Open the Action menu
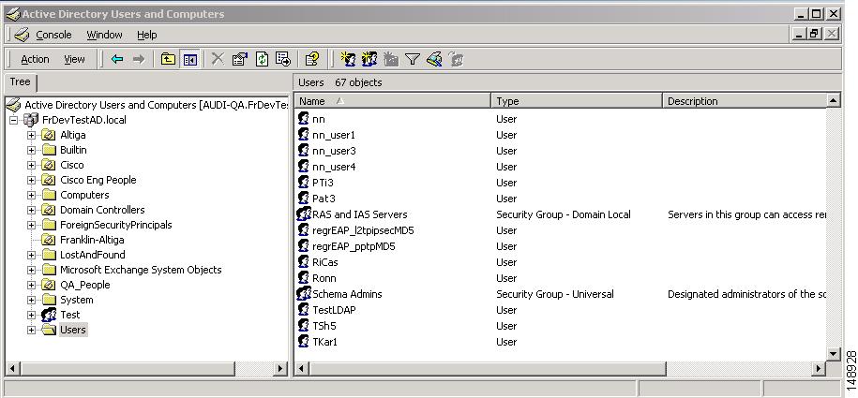Screen dimensions: 858x398 pyautogui.click(x=35, y=59)
